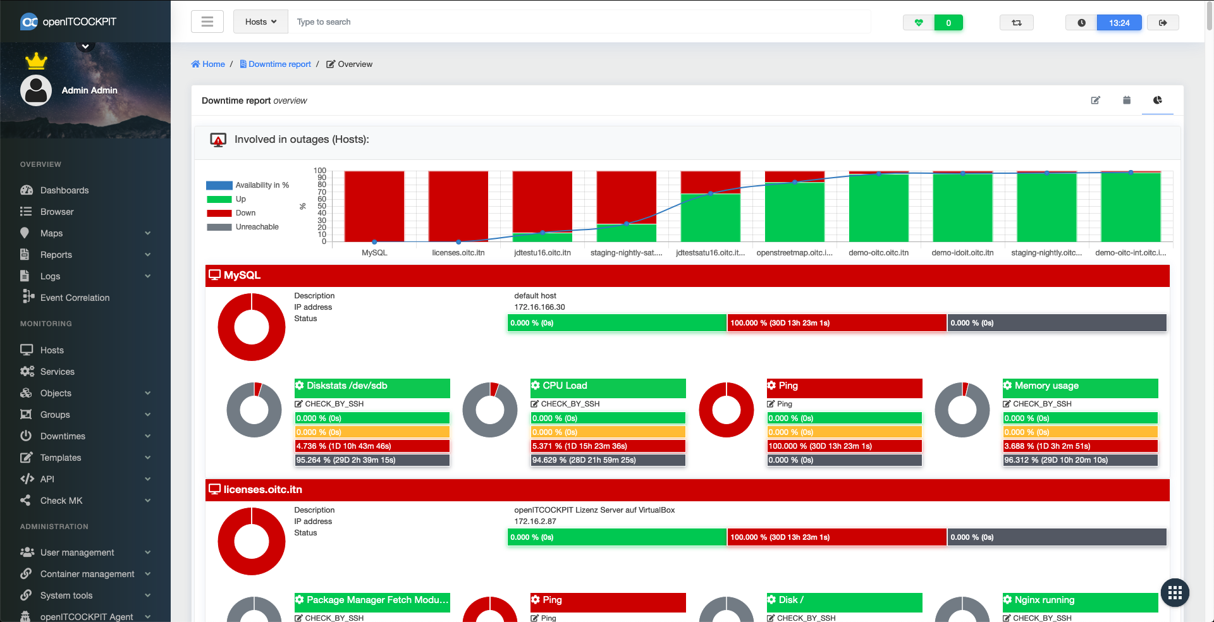This screenshot has width=1214, height=622.
Task: Open the floating apps grid button
Action: coord(1175,593)
